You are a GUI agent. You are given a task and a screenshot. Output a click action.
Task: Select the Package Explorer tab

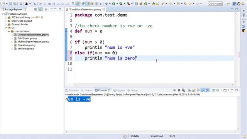click(14, 9)
